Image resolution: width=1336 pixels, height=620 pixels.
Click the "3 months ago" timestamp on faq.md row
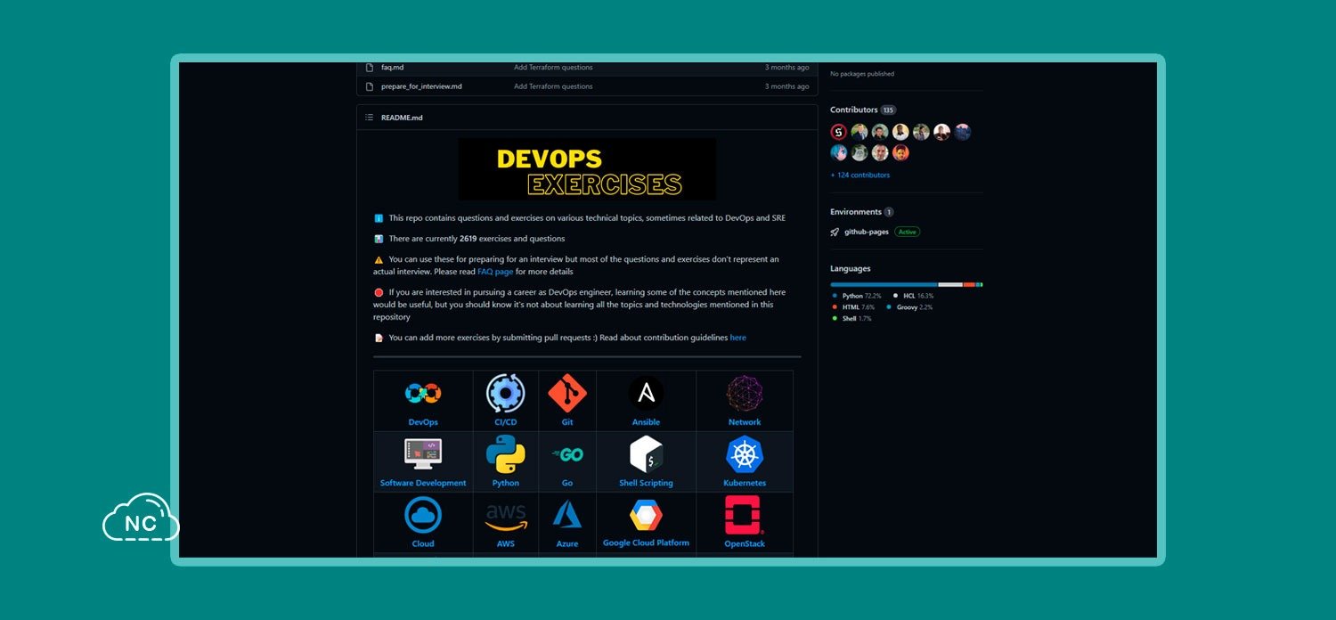tap(787, 68)
